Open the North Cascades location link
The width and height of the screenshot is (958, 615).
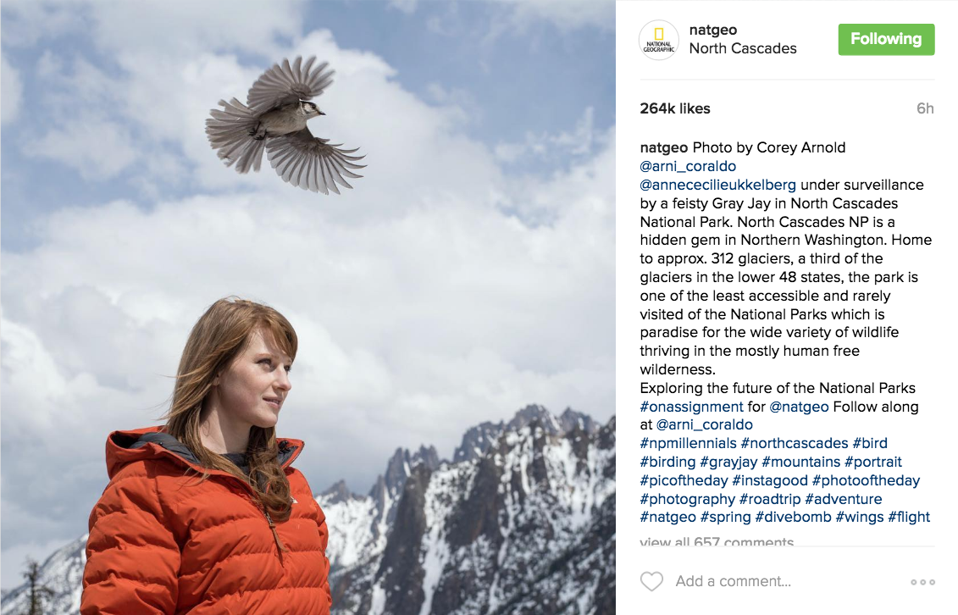[743, 48]
